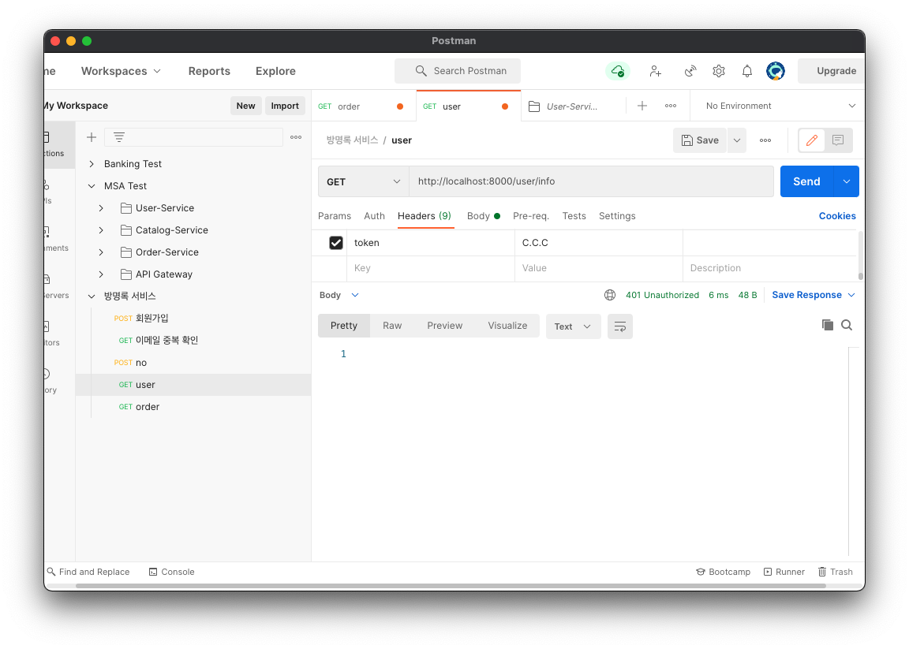This screenshot has width=909, height=649.
Task: Click the Save button
Action: tap(700, 140)
